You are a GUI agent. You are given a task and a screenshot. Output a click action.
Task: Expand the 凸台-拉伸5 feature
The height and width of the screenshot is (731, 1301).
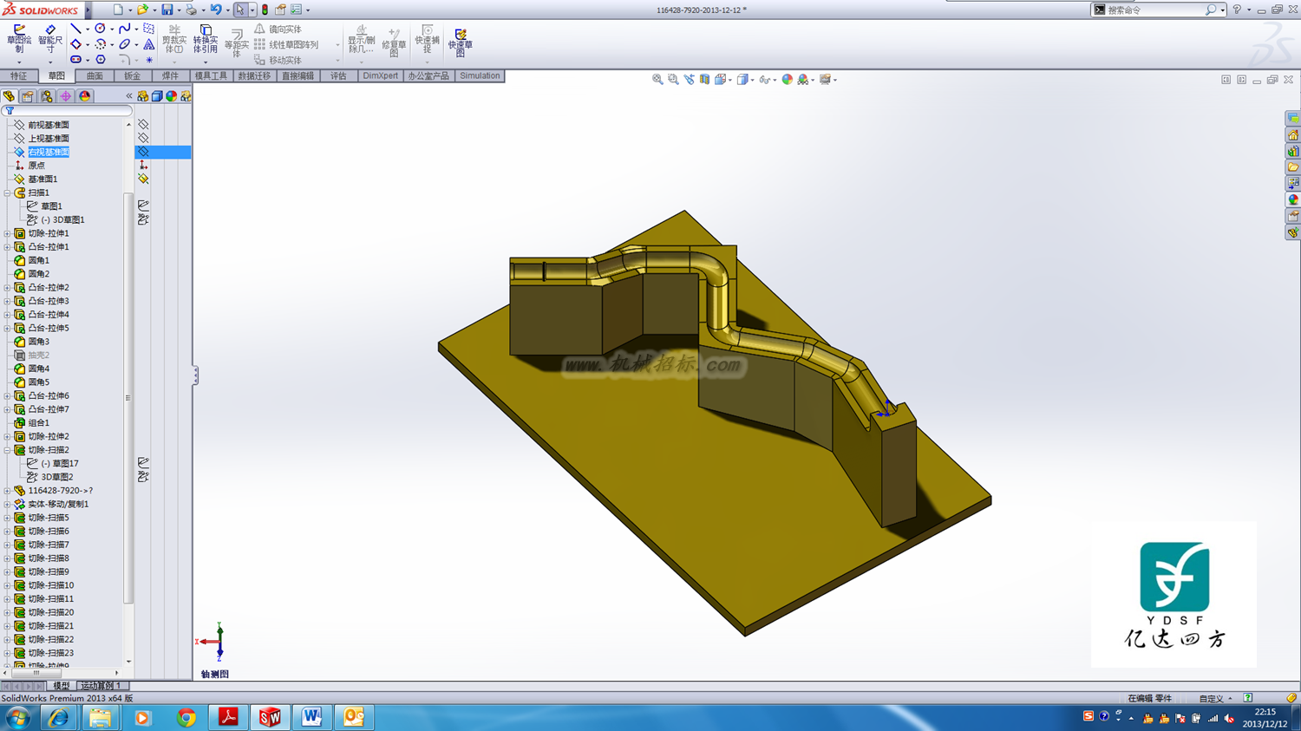(x=8, y=328)
